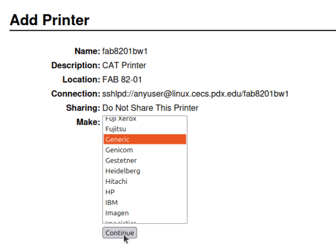Screen dimensions: 336x250
Task: Pick Gestetner in the printer make list
Action: point(120,160)
